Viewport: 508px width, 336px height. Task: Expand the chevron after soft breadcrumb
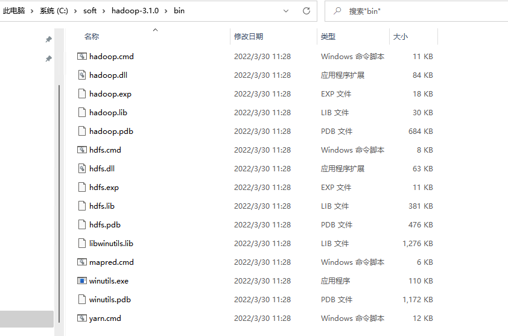coord(104,11)
